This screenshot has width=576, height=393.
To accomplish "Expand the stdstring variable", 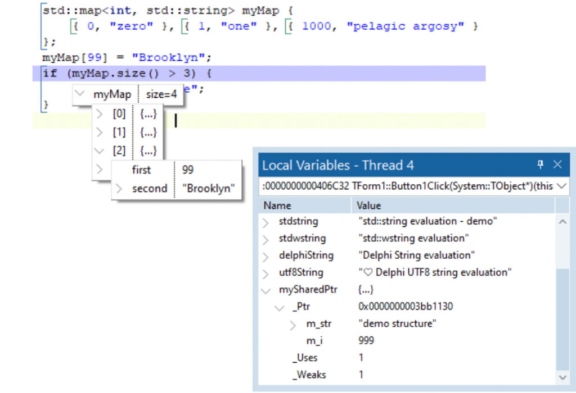I will pos(265,222).
